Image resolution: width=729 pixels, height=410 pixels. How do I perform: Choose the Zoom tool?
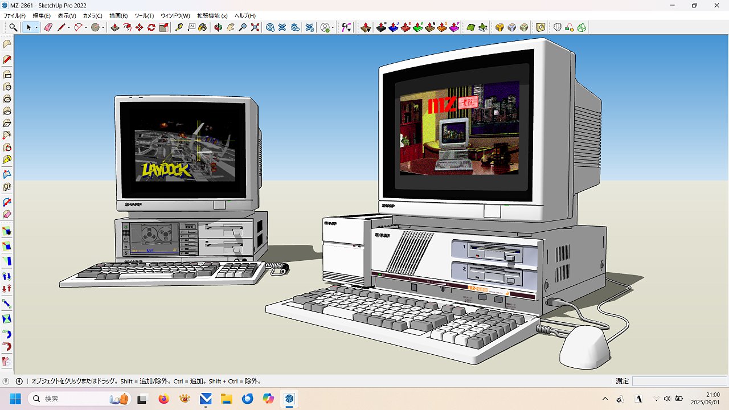tap(243, 27)
